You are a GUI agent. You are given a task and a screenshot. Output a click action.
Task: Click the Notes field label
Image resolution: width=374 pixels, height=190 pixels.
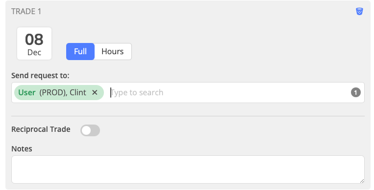tap(22, 149)
